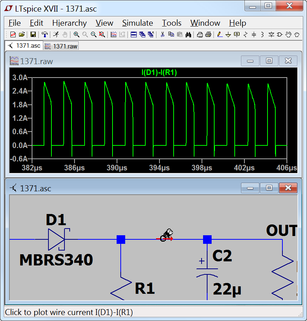Click the Zoom In magnifier icon

pyautogui.click(x=76, y=35)
